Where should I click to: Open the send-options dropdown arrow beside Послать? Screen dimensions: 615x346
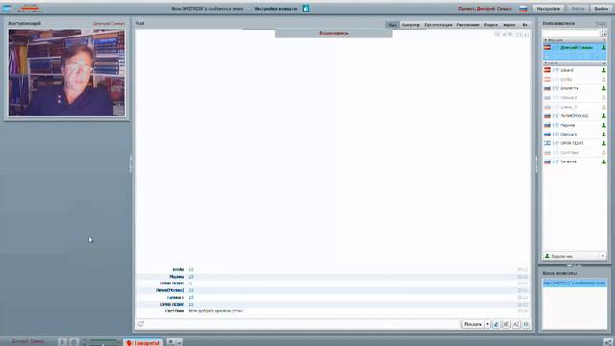click(x=487, y=324)
